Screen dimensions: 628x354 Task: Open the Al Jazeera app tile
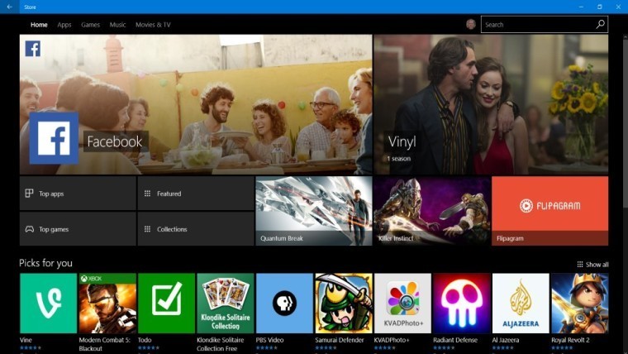pyautogui.click(x=521, y=303)
